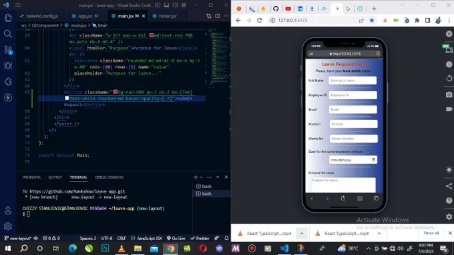This screenshot has width=454, height=255.
Task: Open Chrome extensions puzzle icon
Action: pos(417,20)
